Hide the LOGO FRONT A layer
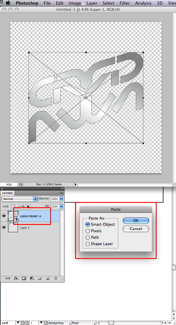The image size is (176, 325). tap(4, 216)
